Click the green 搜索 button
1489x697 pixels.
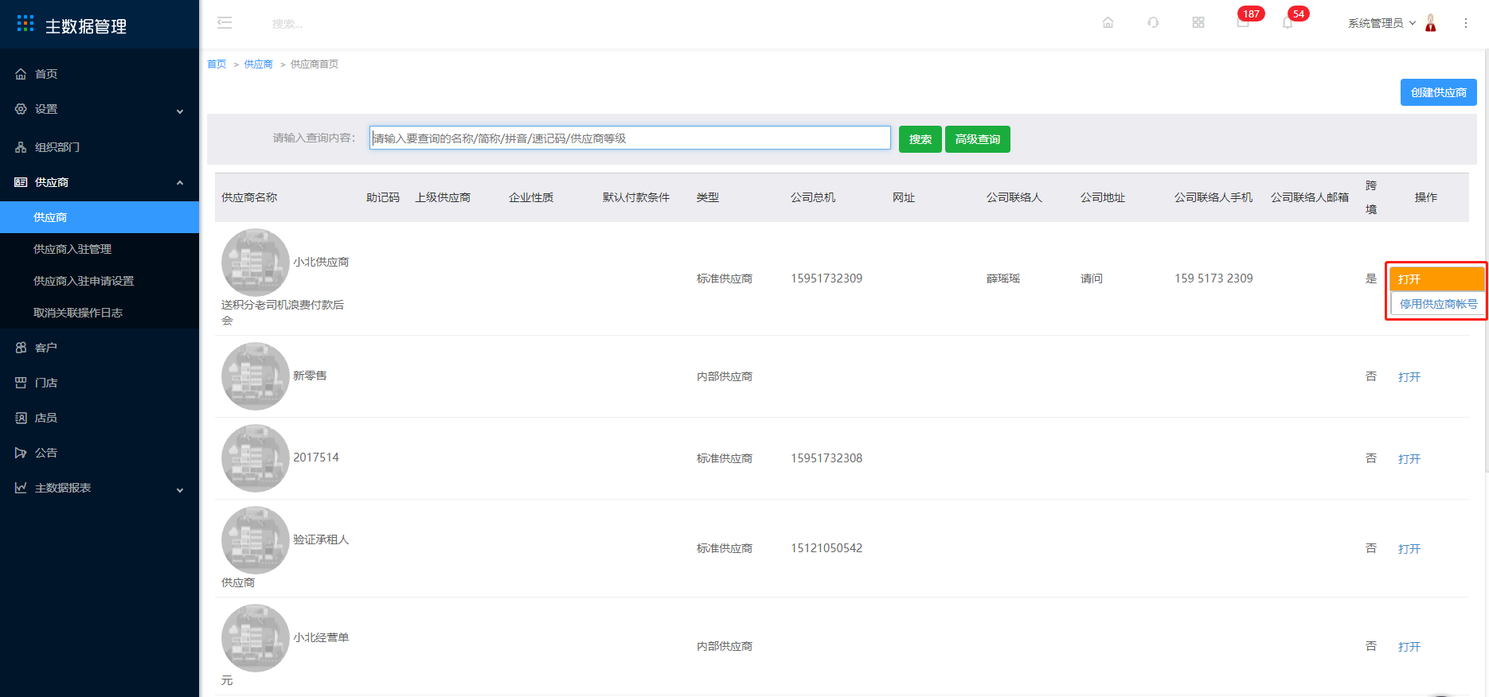tap(920, 139)
